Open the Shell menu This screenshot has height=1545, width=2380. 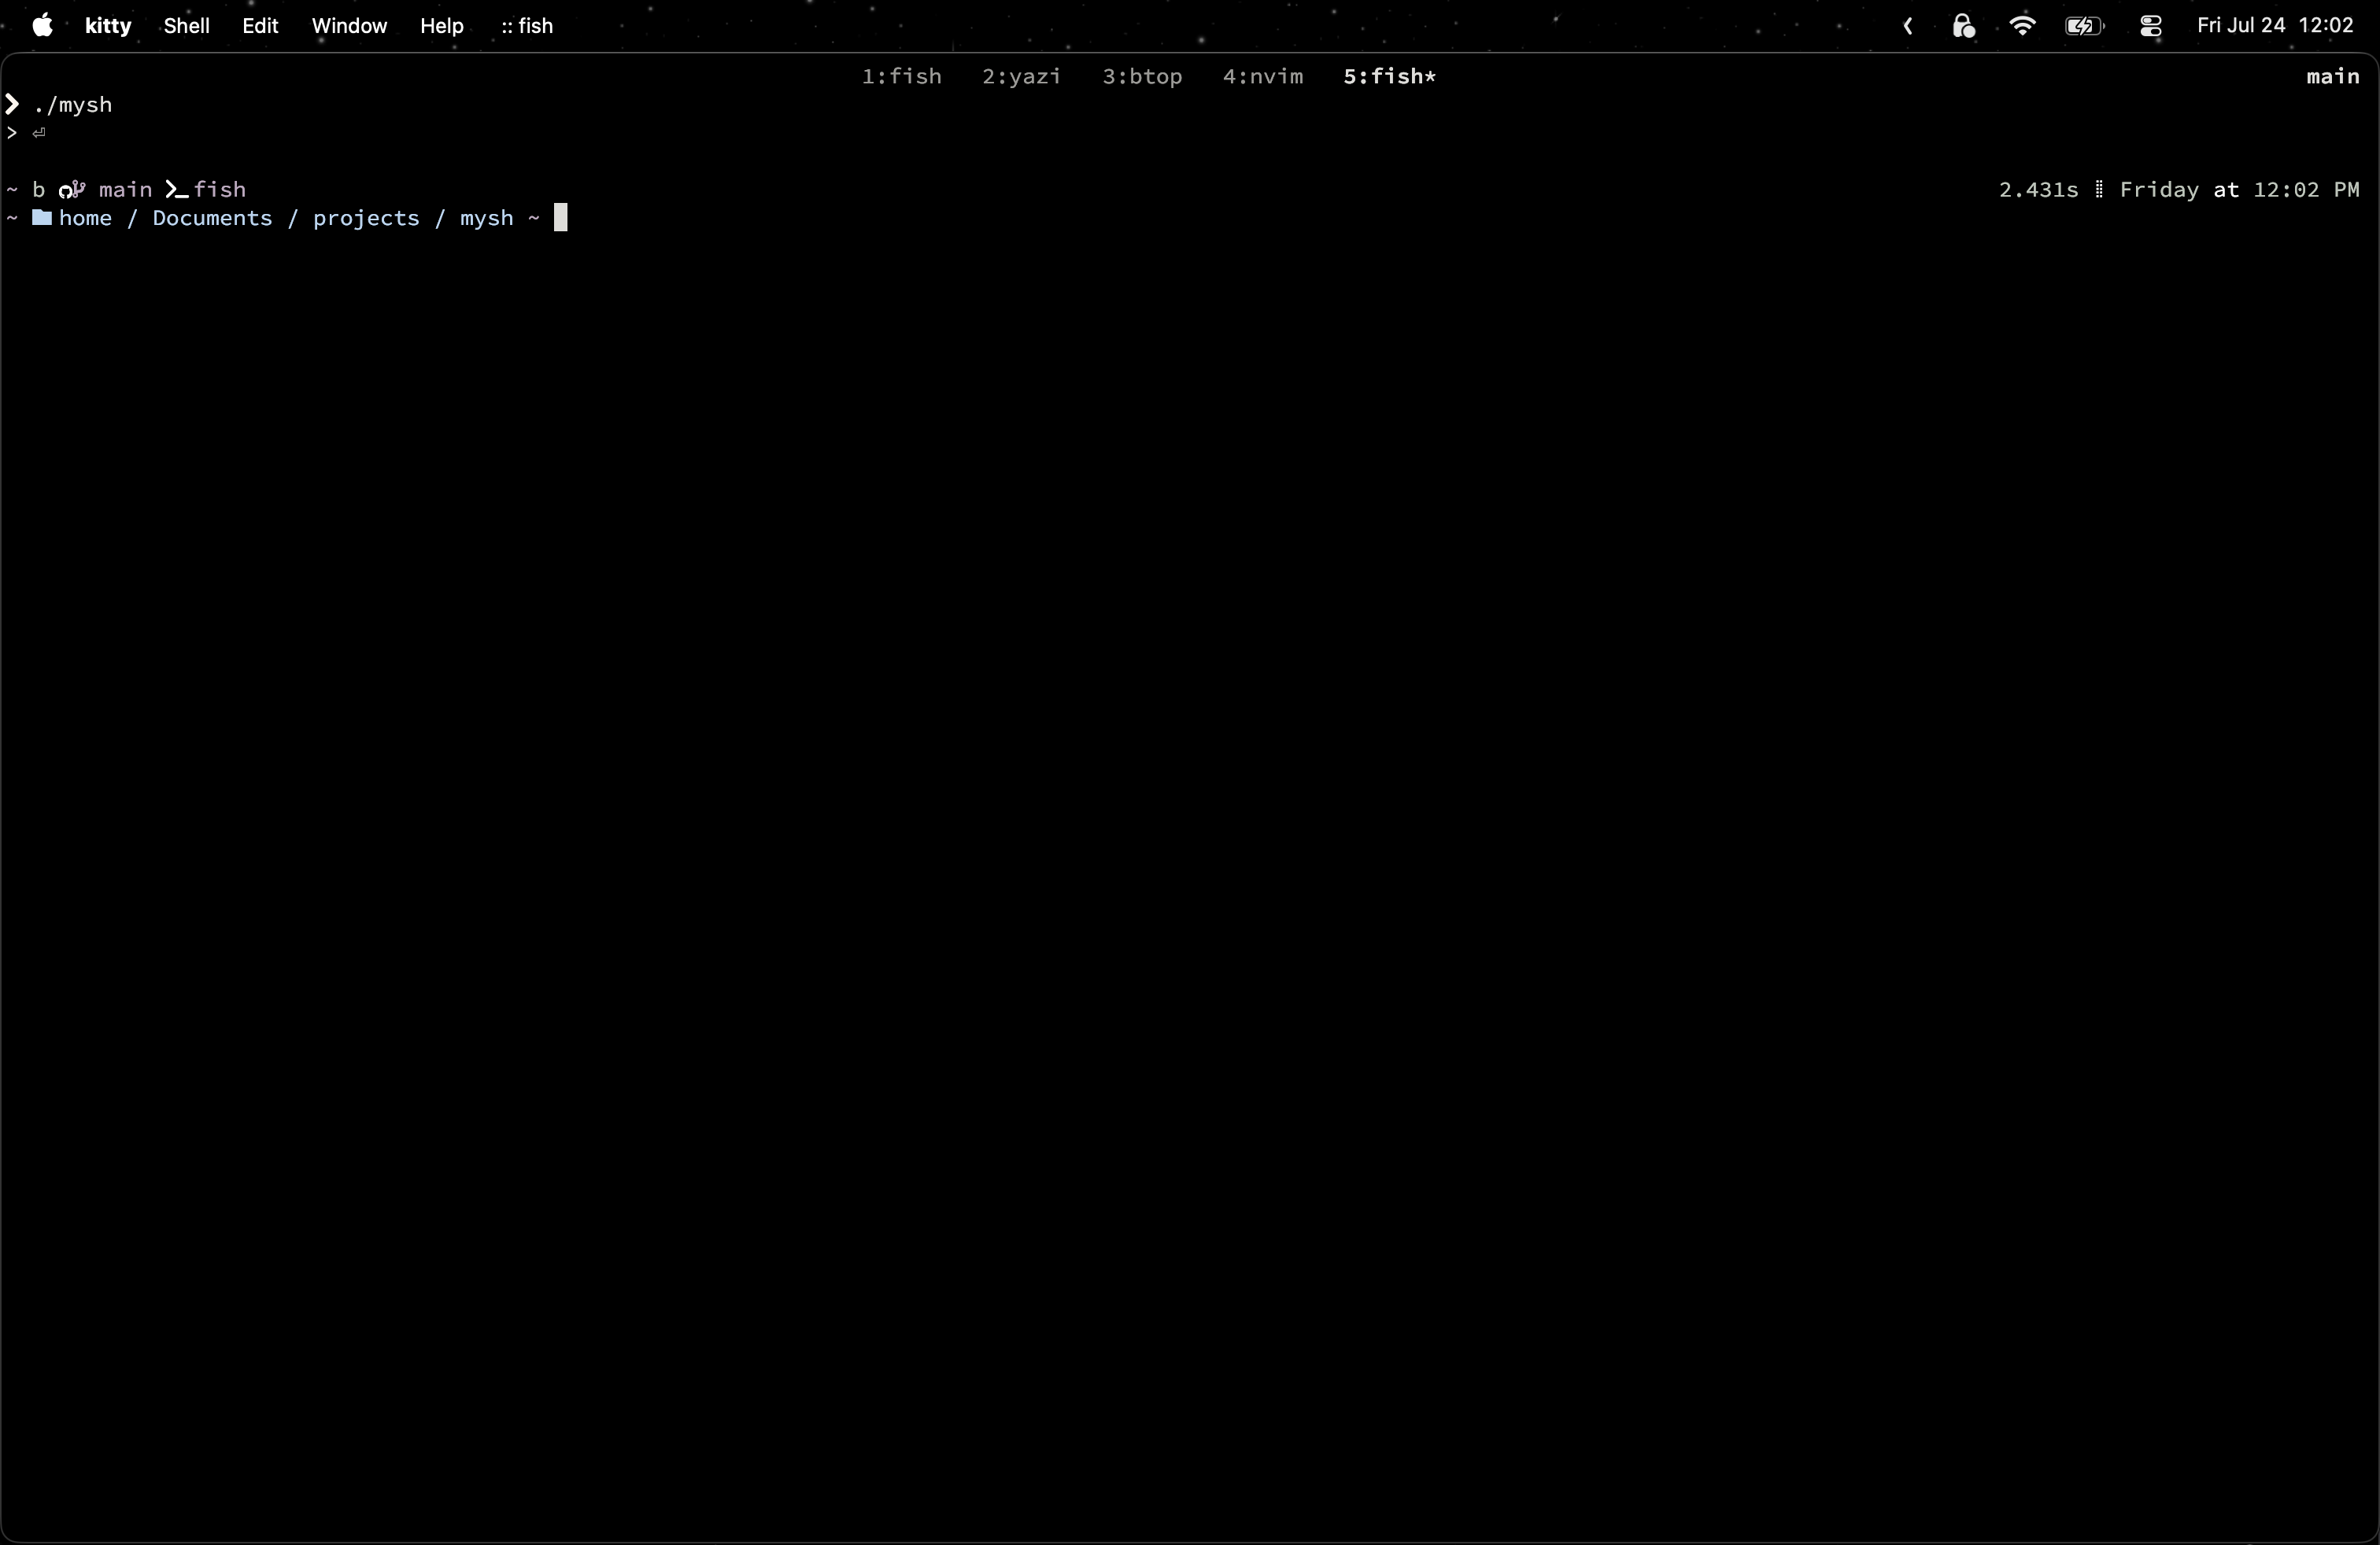click(x=186, y=26)
